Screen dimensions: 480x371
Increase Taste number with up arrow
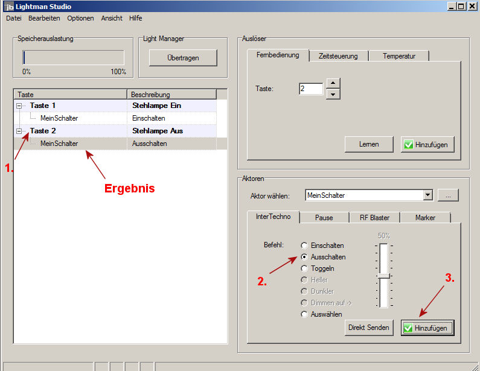click(x=333, y=83)
